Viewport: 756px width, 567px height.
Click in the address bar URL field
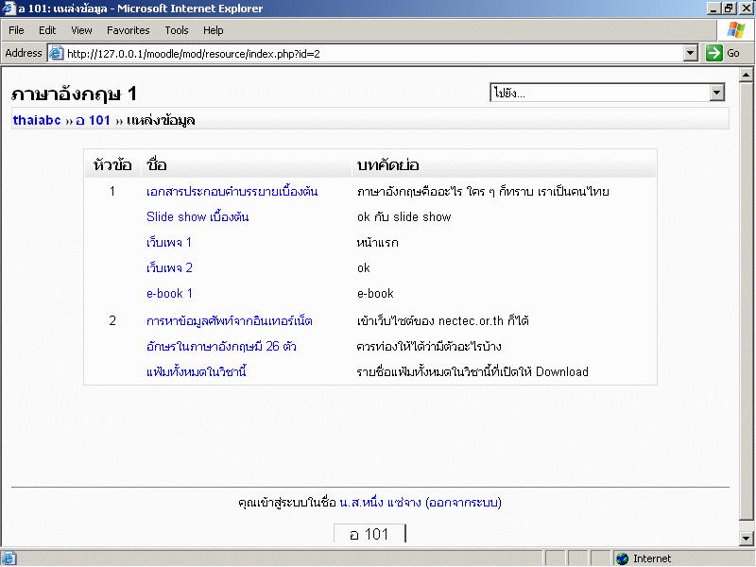369,54
